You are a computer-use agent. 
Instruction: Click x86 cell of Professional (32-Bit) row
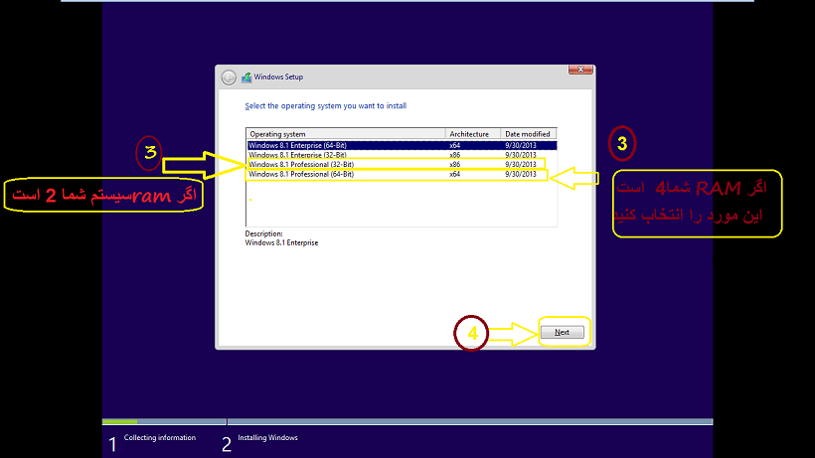click(455, 164)
